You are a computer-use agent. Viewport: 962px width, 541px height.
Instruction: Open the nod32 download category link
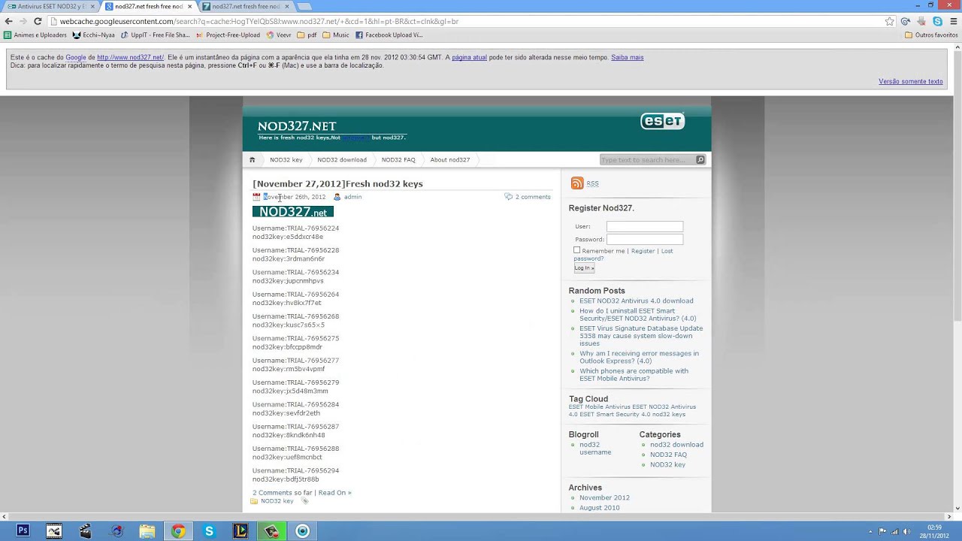tap(676, 444)
